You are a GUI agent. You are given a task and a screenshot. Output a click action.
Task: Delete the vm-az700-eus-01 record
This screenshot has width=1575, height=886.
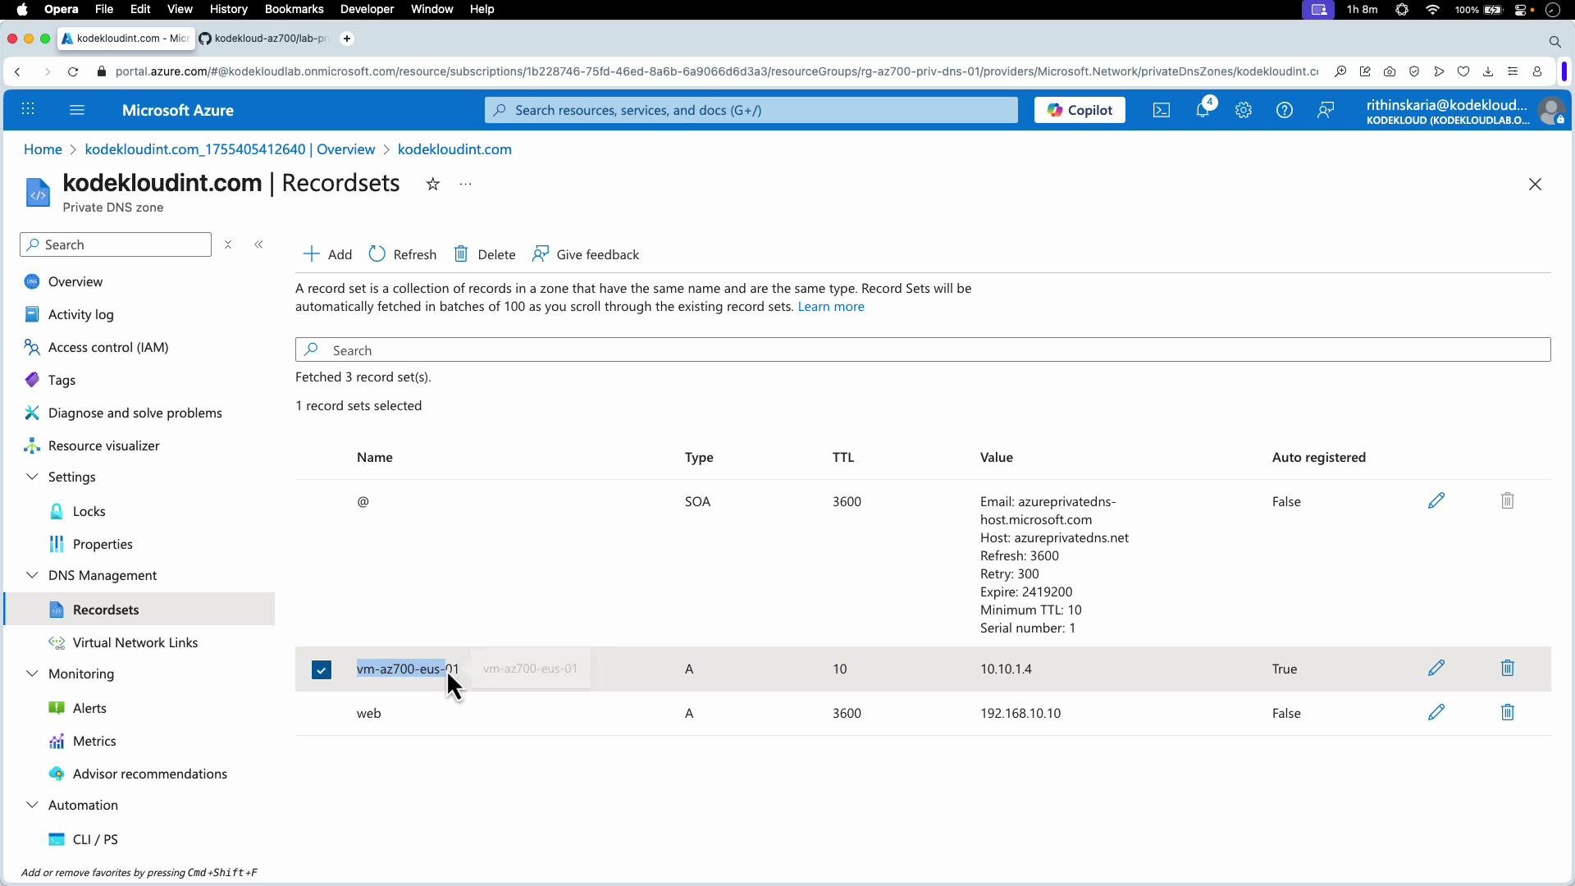click(1508, 668)
